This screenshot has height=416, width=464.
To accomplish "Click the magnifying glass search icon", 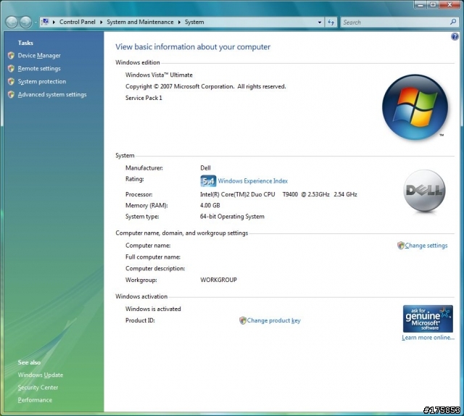I will point(453,22).
